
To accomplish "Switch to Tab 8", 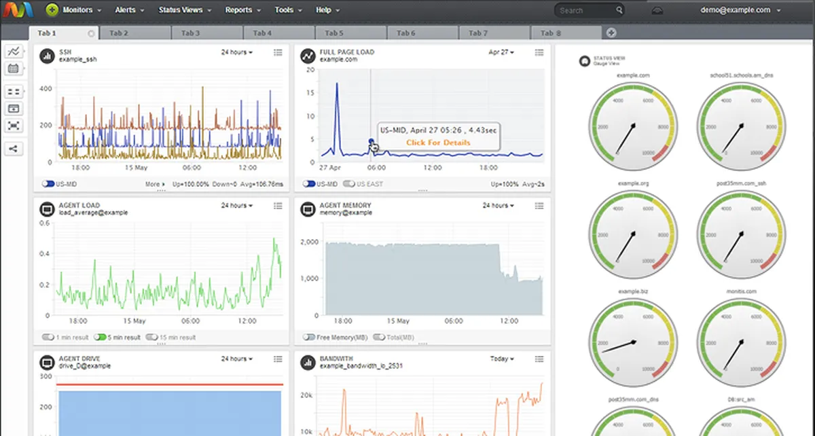I will pyautogui.click(x=566, y=33).
